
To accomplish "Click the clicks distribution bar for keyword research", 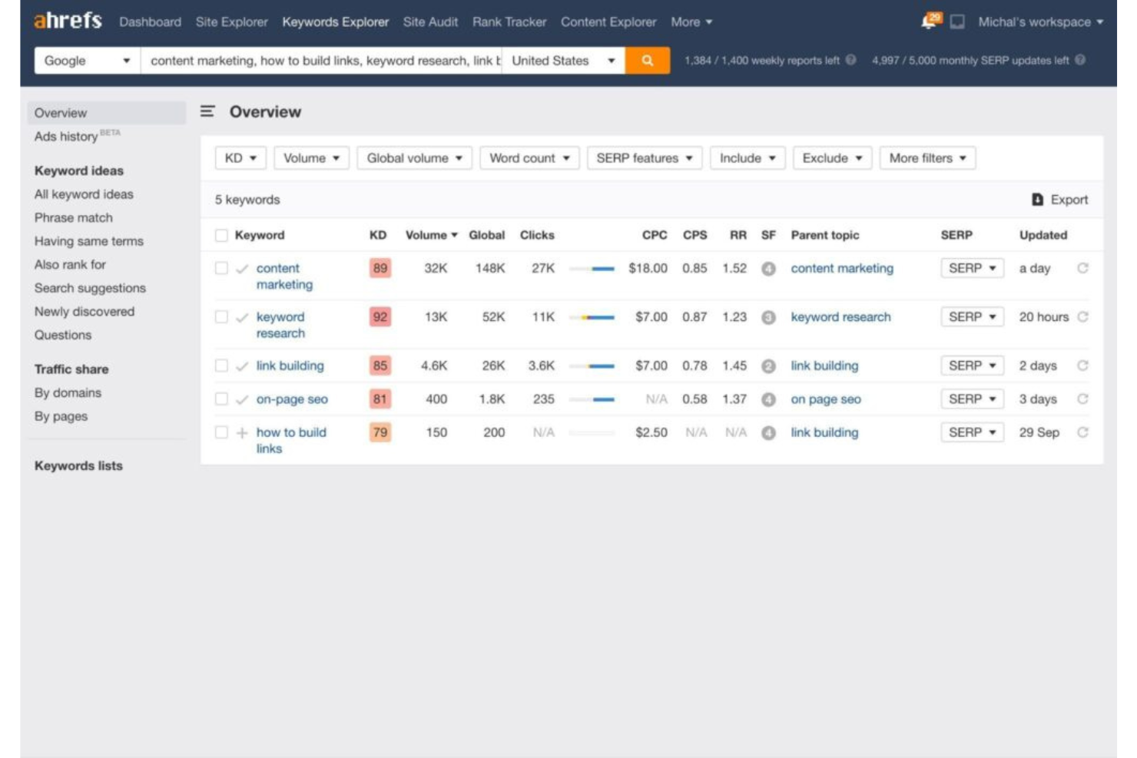I will [x=592, y=317].
